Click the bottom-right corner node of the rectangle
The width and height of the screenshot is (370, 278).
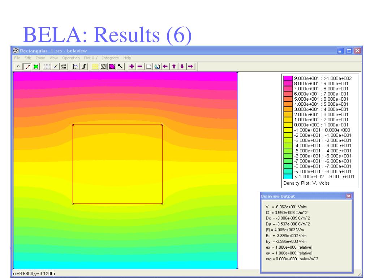click(162, 203)
